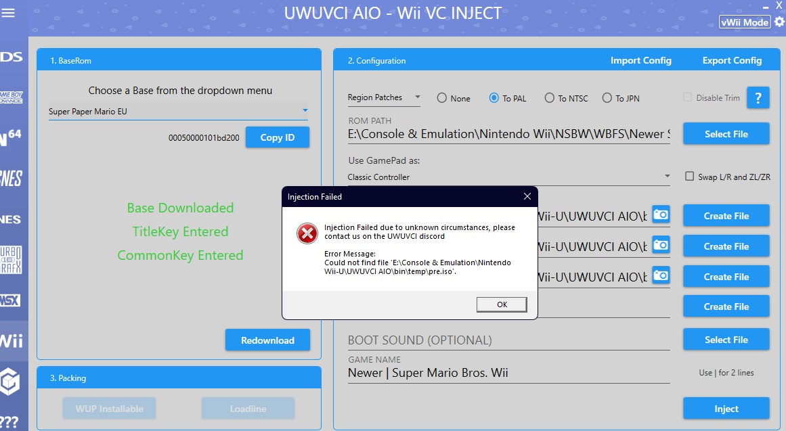The image size is (786, 431).
Task: Click the first Create File button
Action: pyautogui.click(x=726, y=215)
